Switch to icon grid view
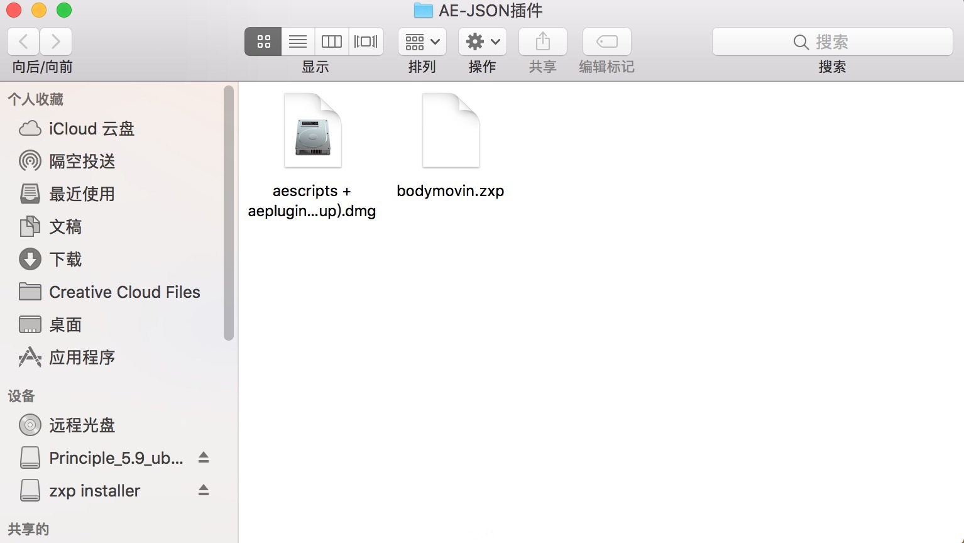 263,41
